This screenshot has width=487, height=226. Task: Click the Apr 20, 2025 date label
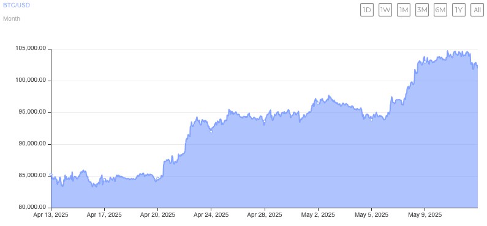(x=158, y=214)
